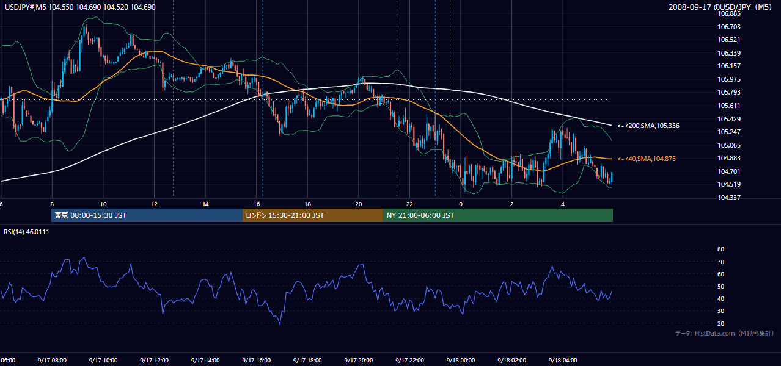The height and width of the screenshot is (366, 781).
Task: Click price axis value 105.429
Action: click(730, 119)
